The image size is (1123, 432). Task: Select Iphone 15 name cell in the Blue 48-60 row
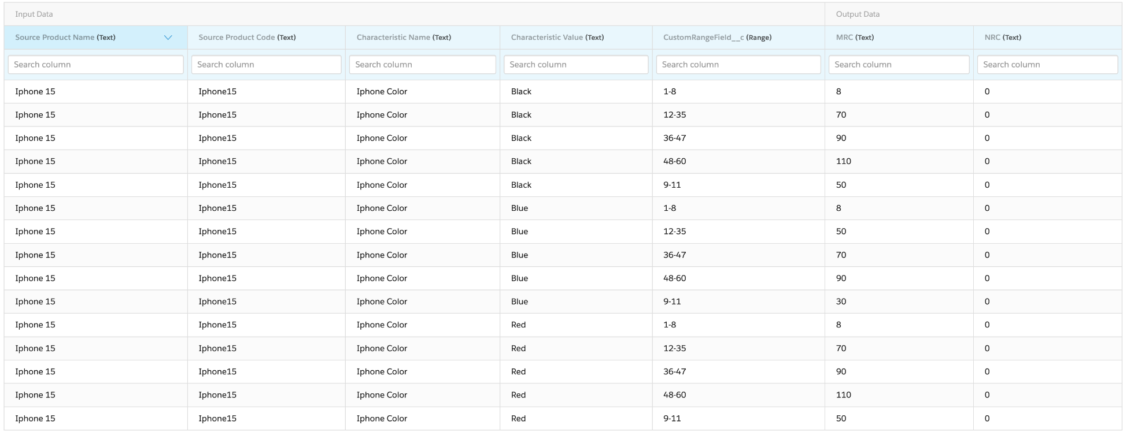pyautogui.click(x=96, y=278)
